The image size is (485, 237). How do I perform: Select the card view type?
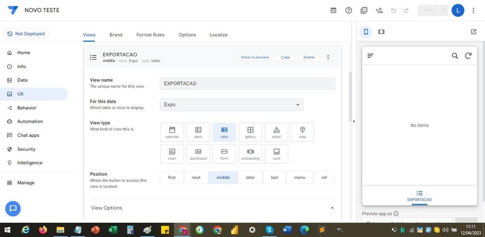tap(277, 154)
